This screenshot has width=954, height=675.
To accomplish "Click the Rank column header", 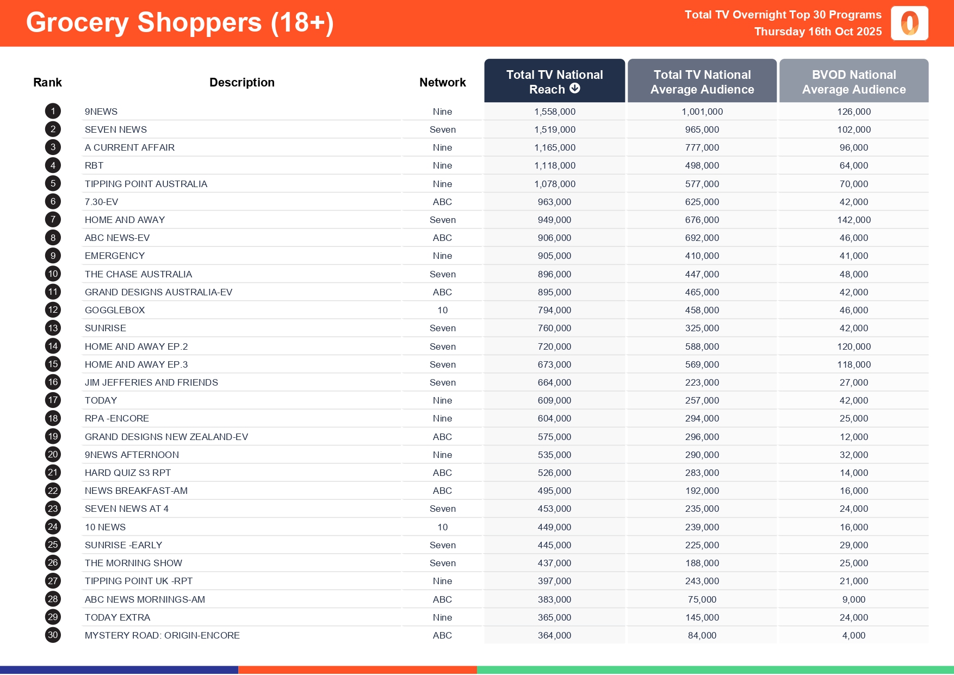I will (x=47, y=82).
